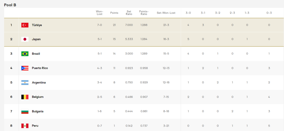Select Brazil's 1.289 points ratio
Viewport: 284px width, 131px height.
click(144, 54)
